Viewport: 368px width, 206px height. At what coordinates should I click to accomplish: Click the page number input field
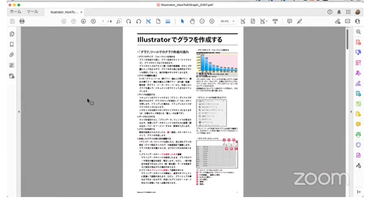[103, 21]
